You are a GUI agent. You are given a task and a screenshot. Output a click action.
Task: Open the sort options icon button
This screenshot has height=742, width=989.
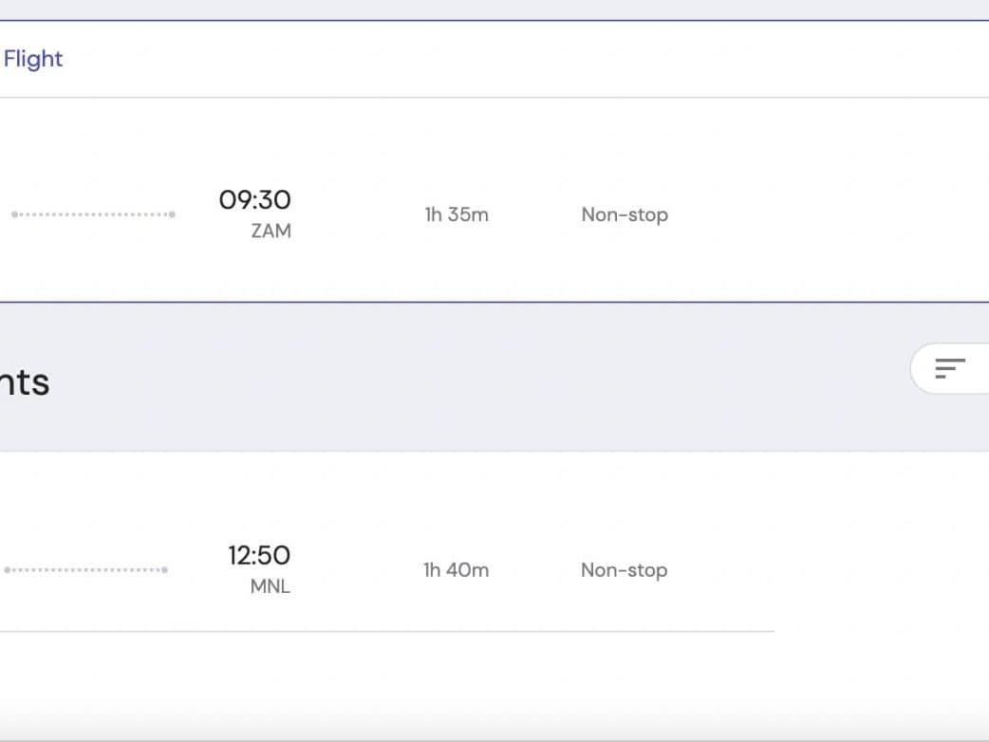950,368
